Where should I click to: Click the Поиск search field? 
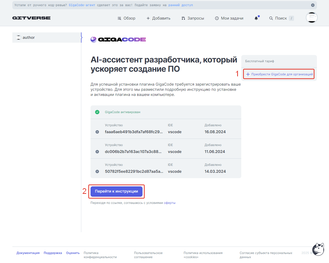pos(281,18)
